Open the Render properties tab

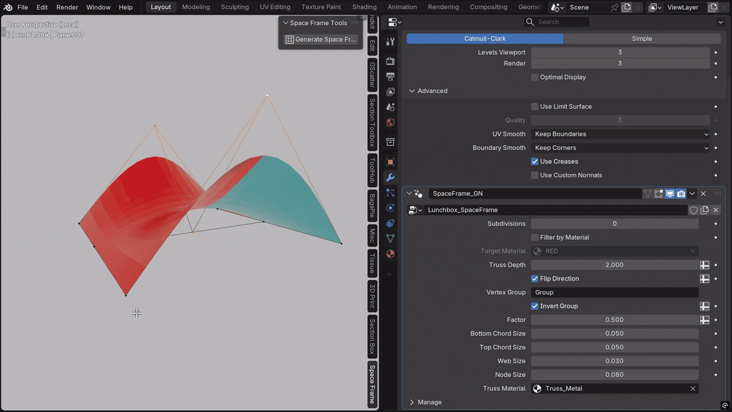coord(391,61)
